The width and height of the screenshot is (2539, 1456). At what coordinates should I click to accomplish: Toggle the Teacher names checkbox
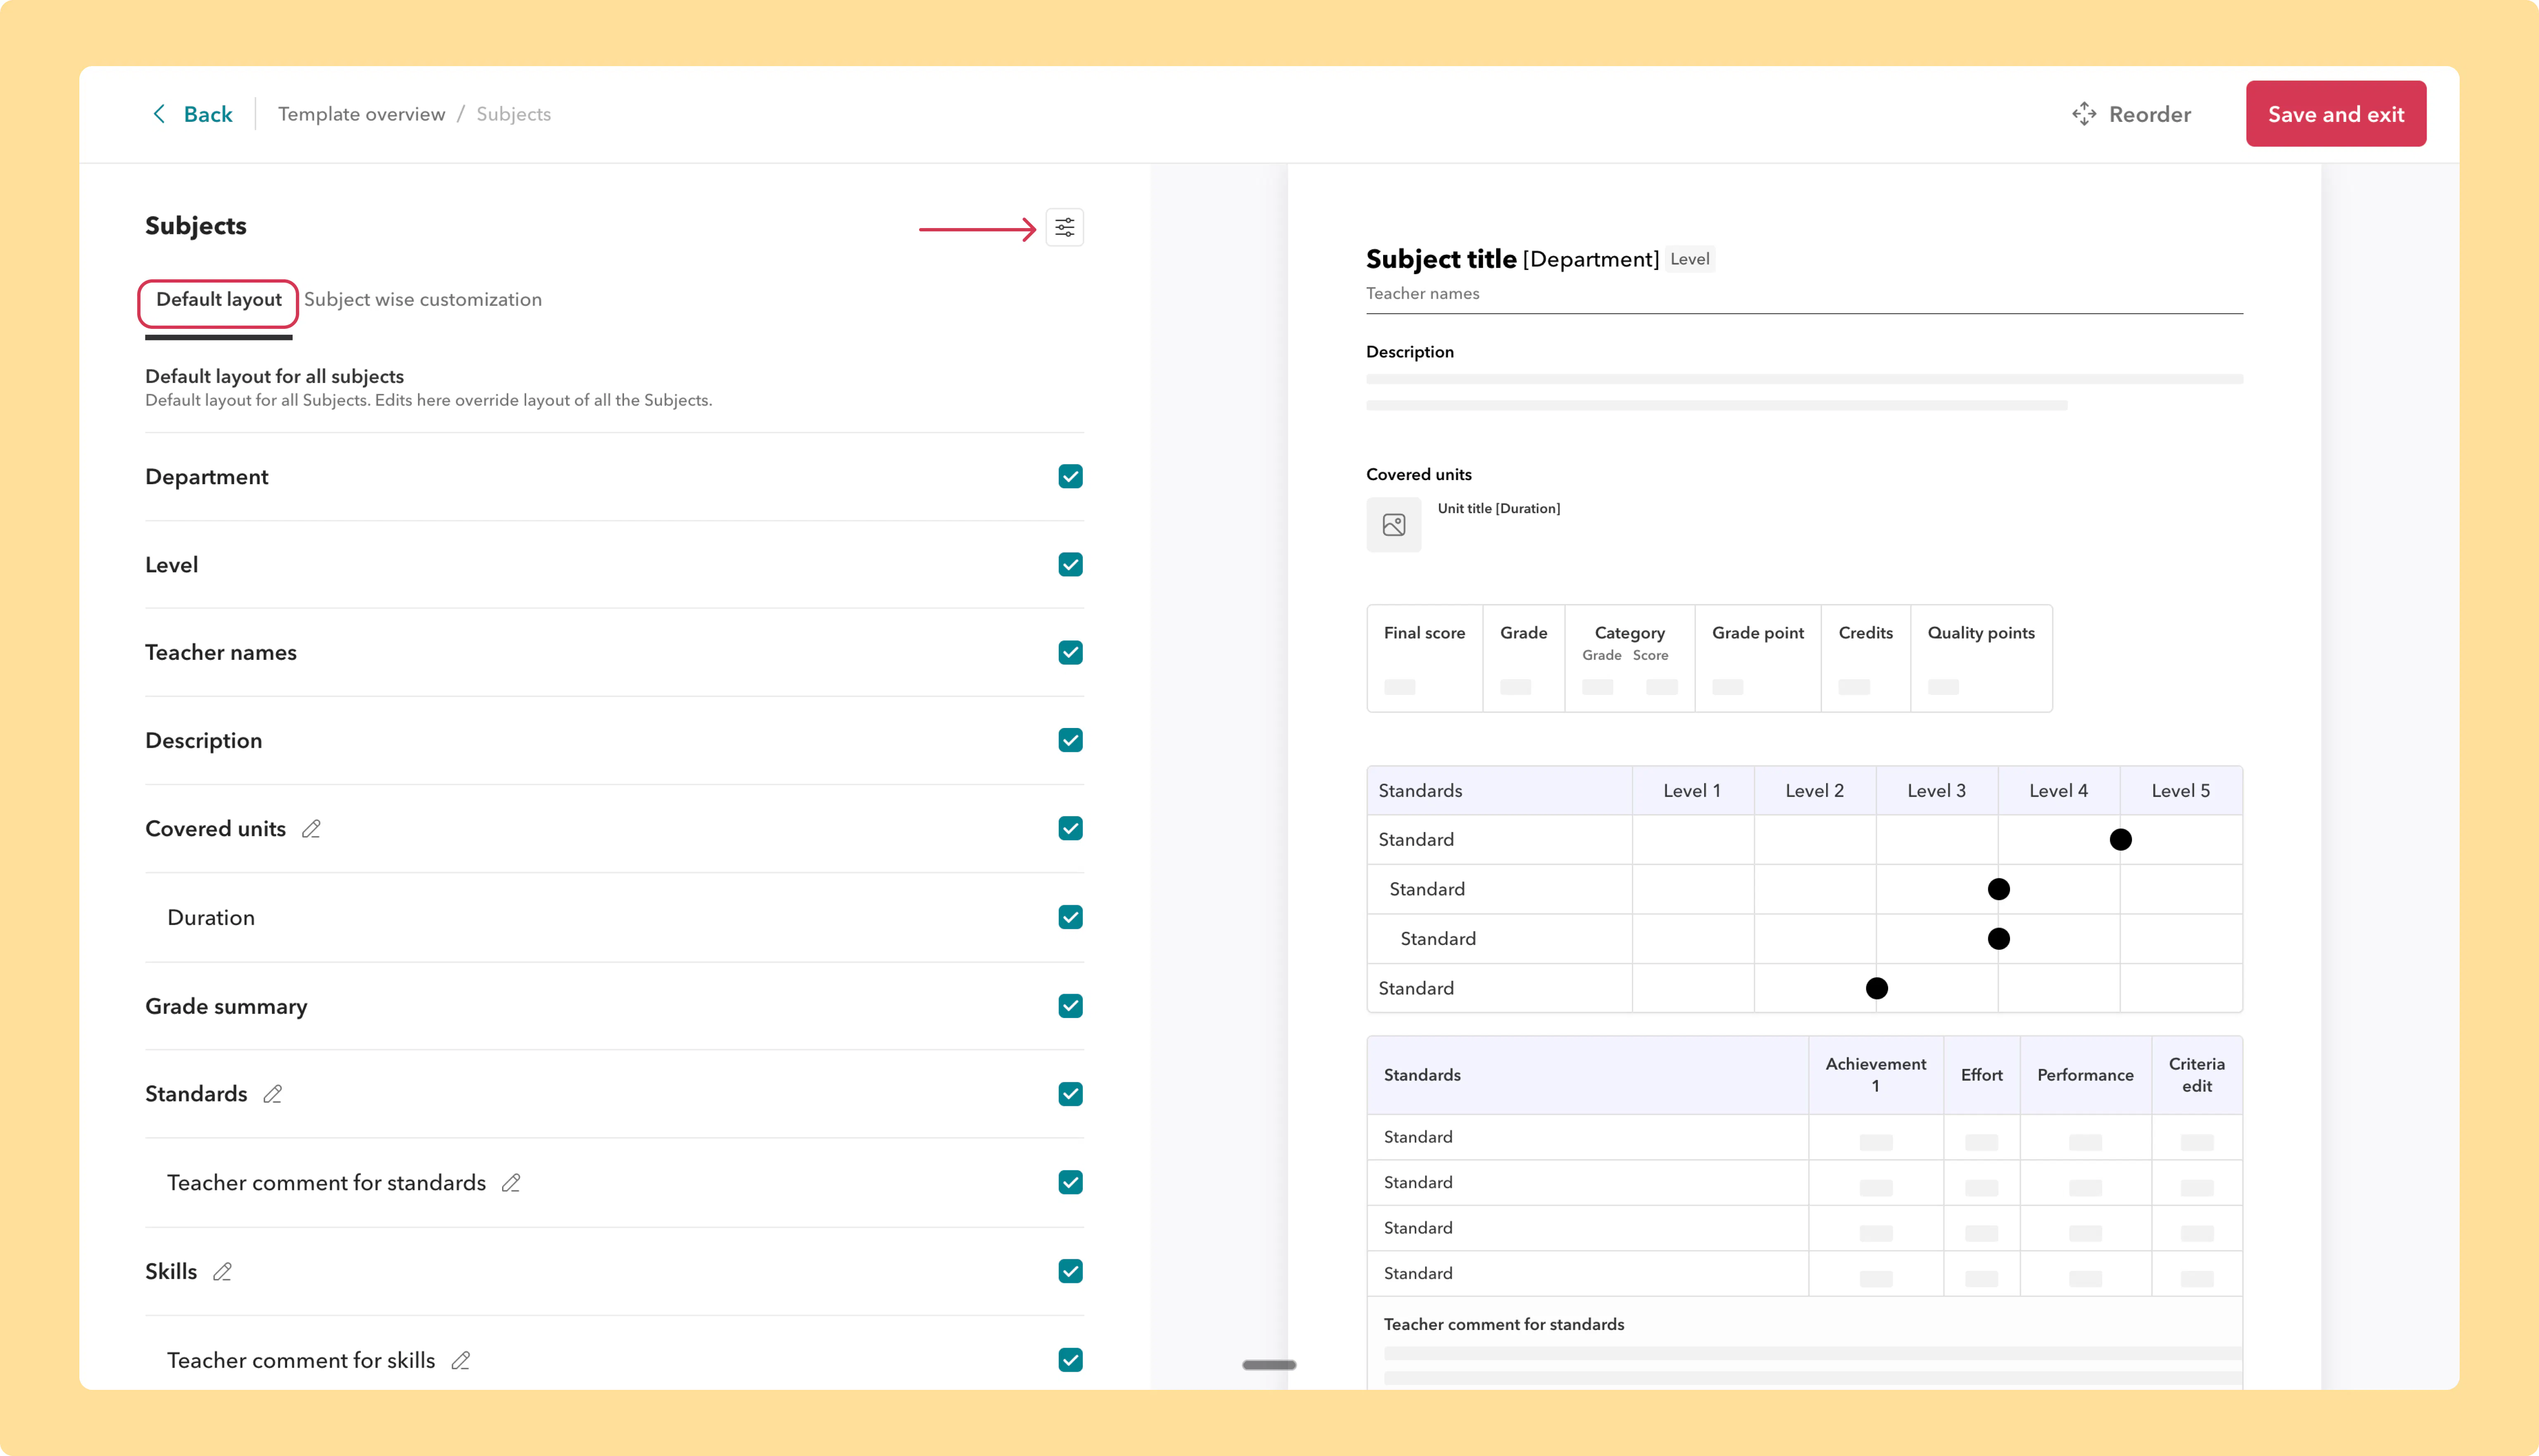pos(1070,652)
